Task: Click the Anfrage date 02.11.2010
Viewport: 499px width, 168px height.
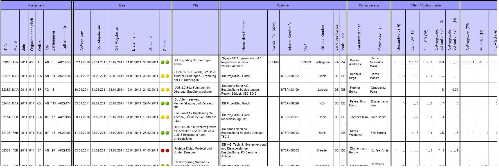Action: point(82,62)
